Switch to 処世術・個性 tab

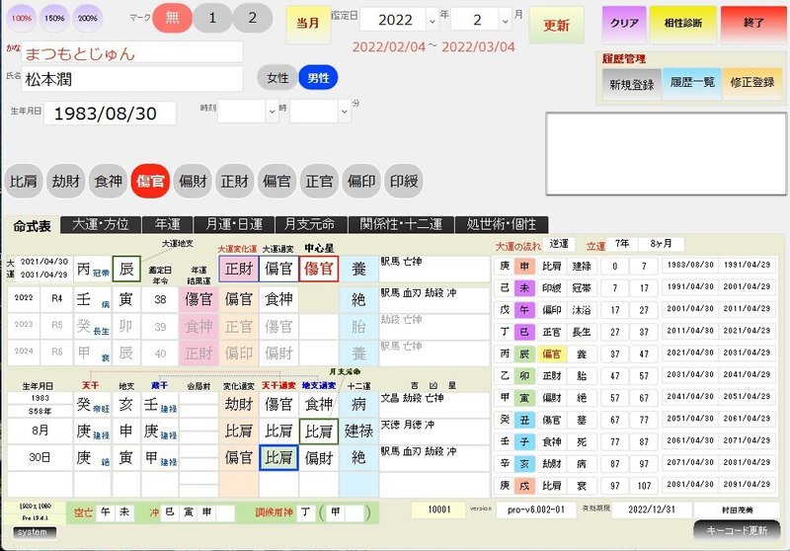502,224
